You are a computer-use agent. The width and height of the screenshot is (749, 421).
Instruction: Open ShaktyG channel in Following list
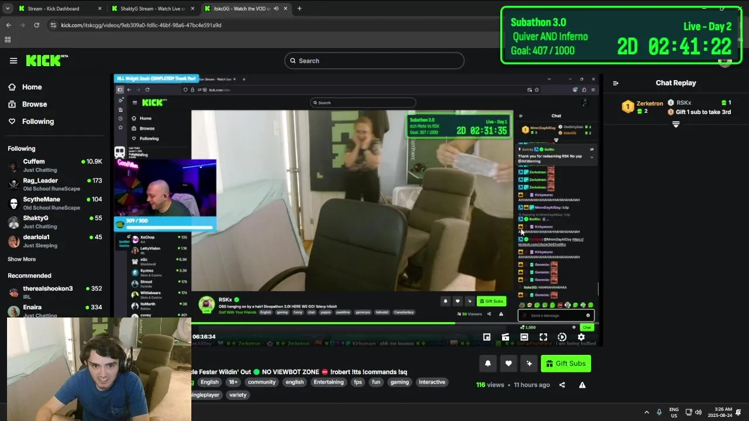point(55,222)
